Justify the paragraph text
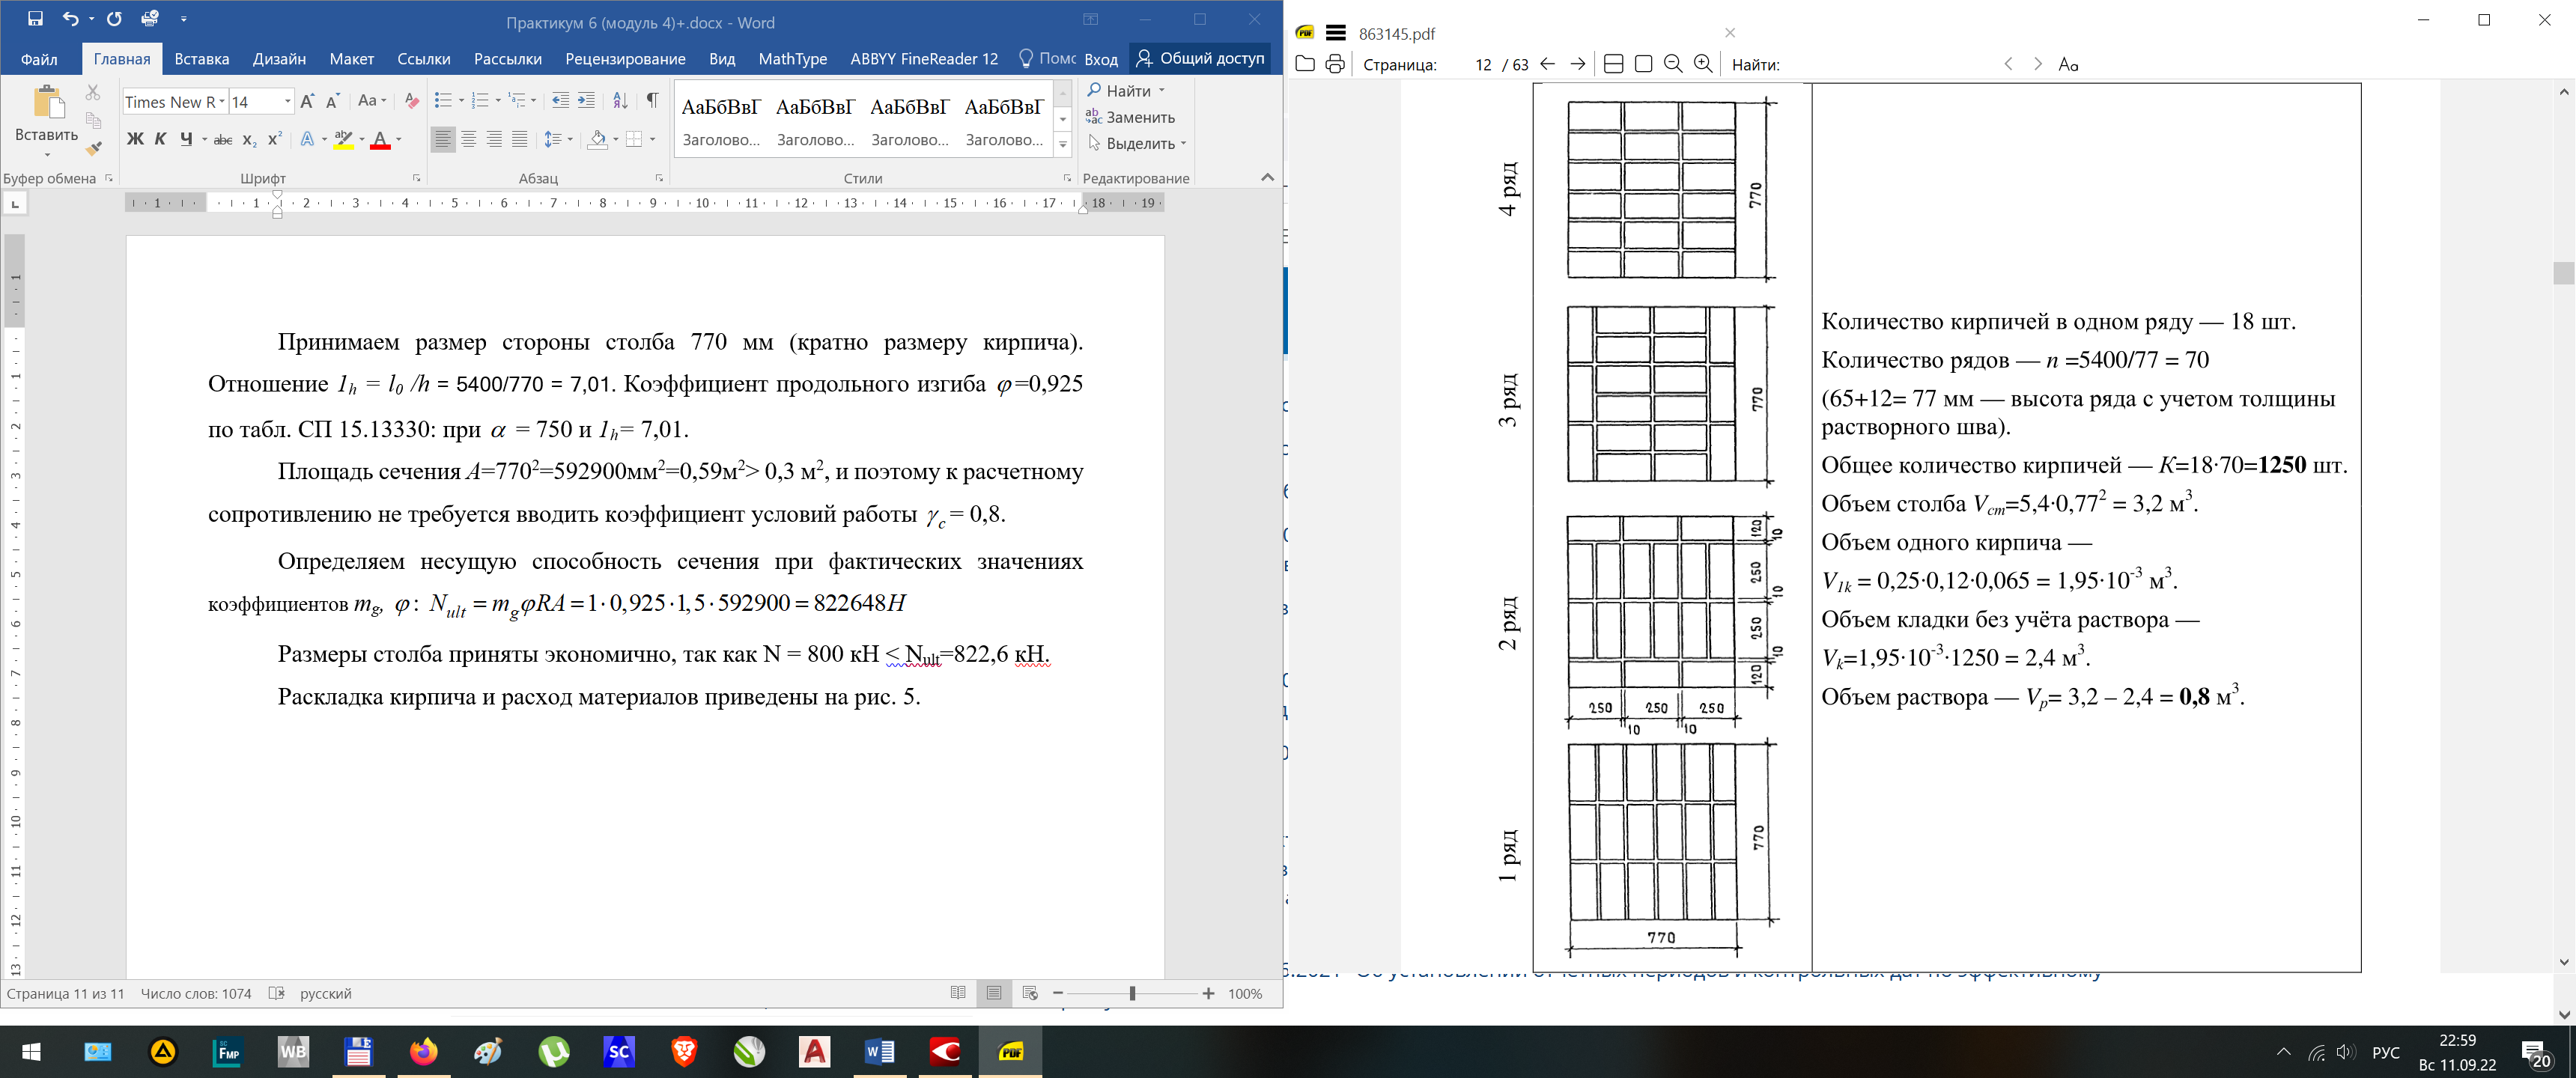 coord(519,139)
